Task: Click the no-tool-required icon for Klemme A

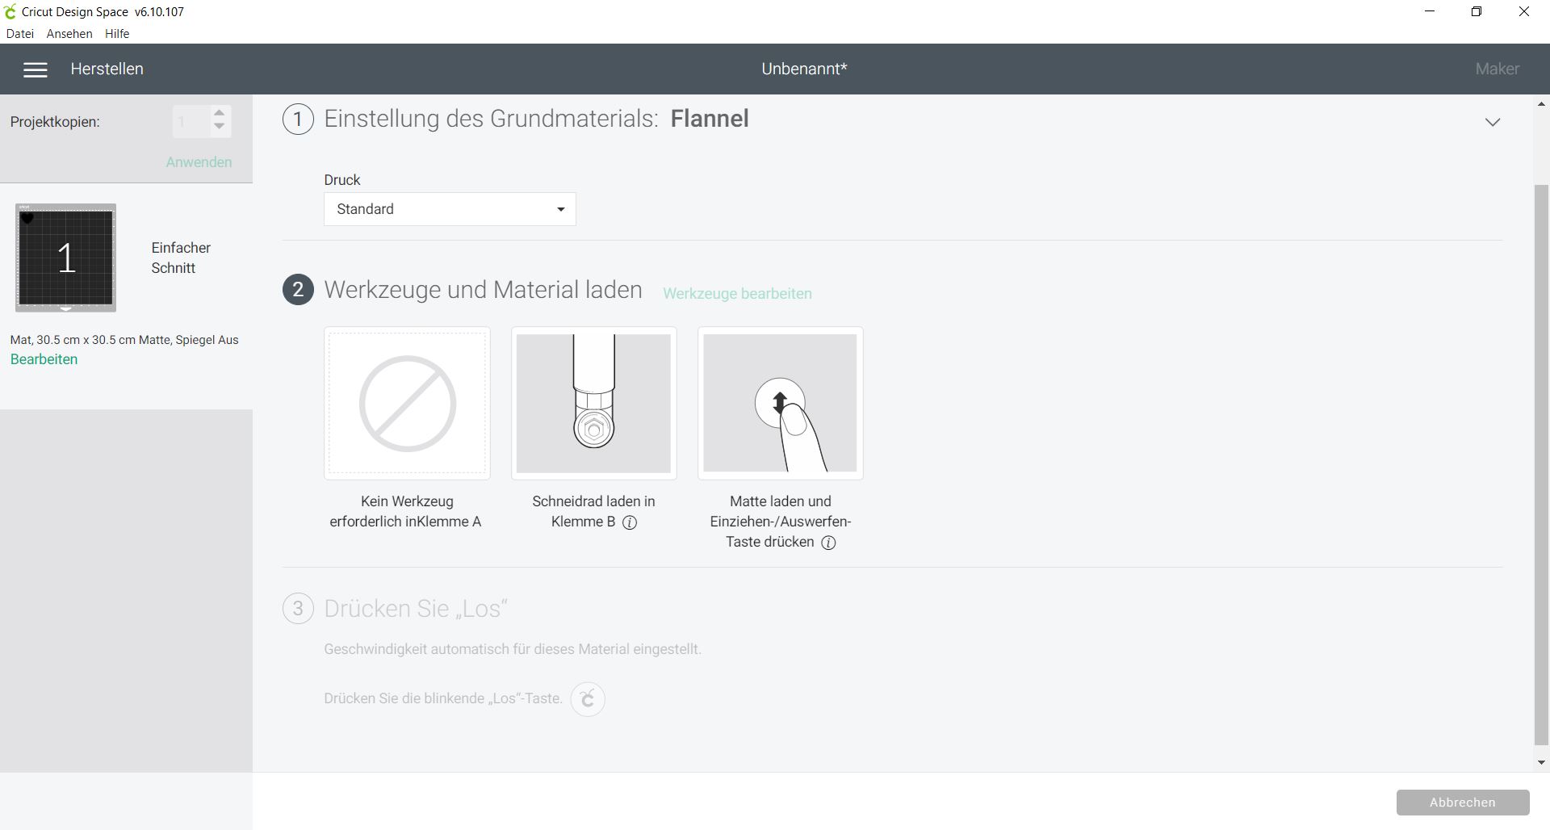Action: (407, 403)
